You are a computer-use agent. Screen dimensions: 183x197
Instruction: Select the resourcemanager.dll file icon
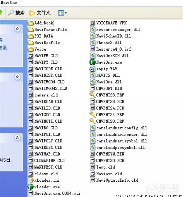92,29
